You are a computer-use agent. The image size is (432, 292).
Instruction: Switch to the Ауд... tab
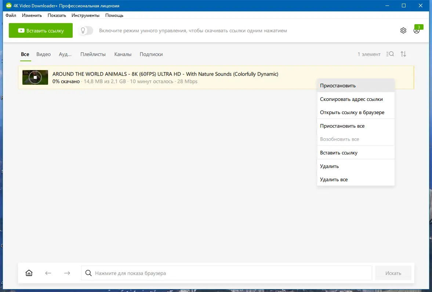tap(65, 54)
